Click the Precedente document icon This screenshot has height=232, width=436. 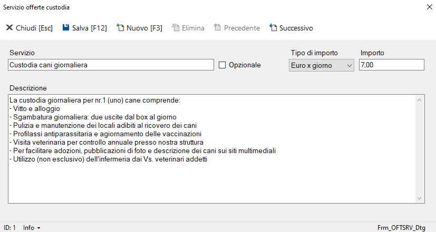click(217, 28)
